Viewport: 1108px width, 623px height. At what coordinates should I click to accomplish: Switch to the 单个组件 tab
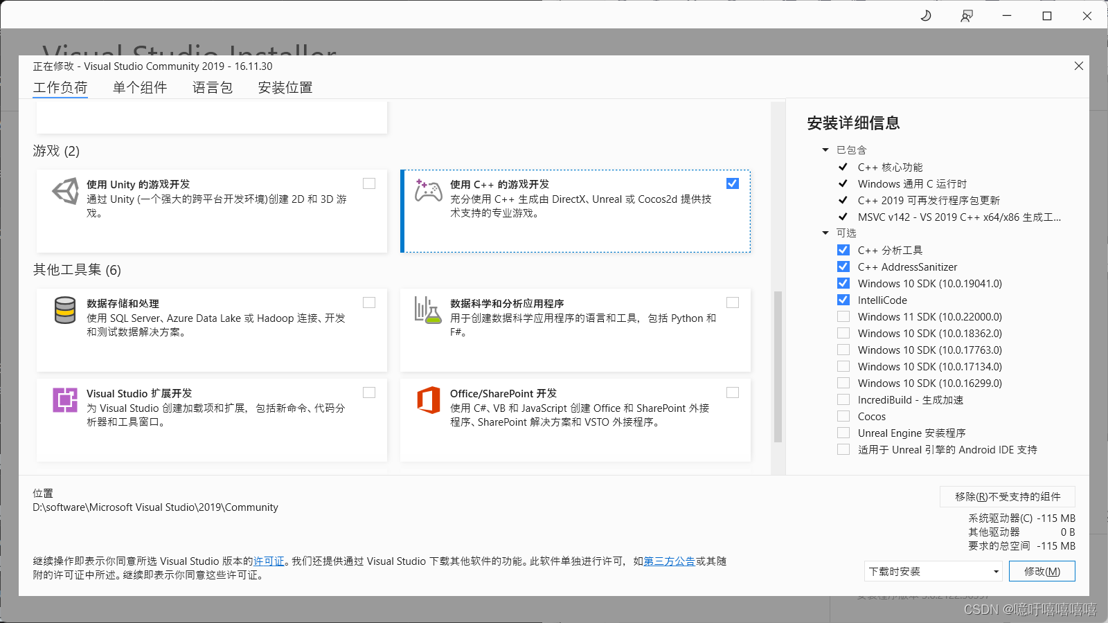(140, 88)
